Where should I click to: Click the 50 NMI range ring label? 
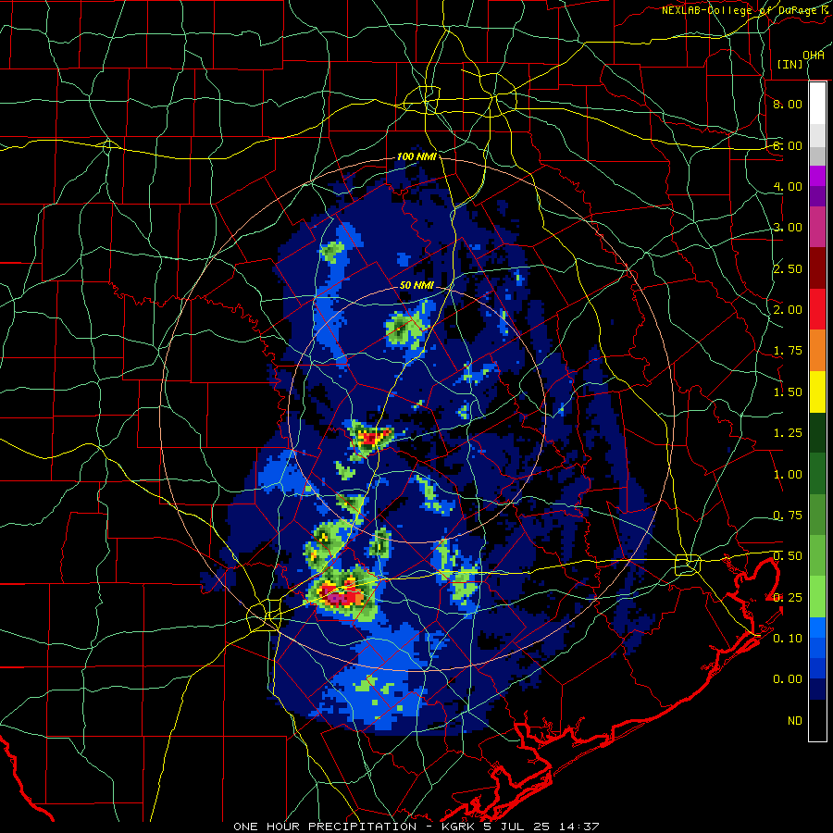coord(416,285)
